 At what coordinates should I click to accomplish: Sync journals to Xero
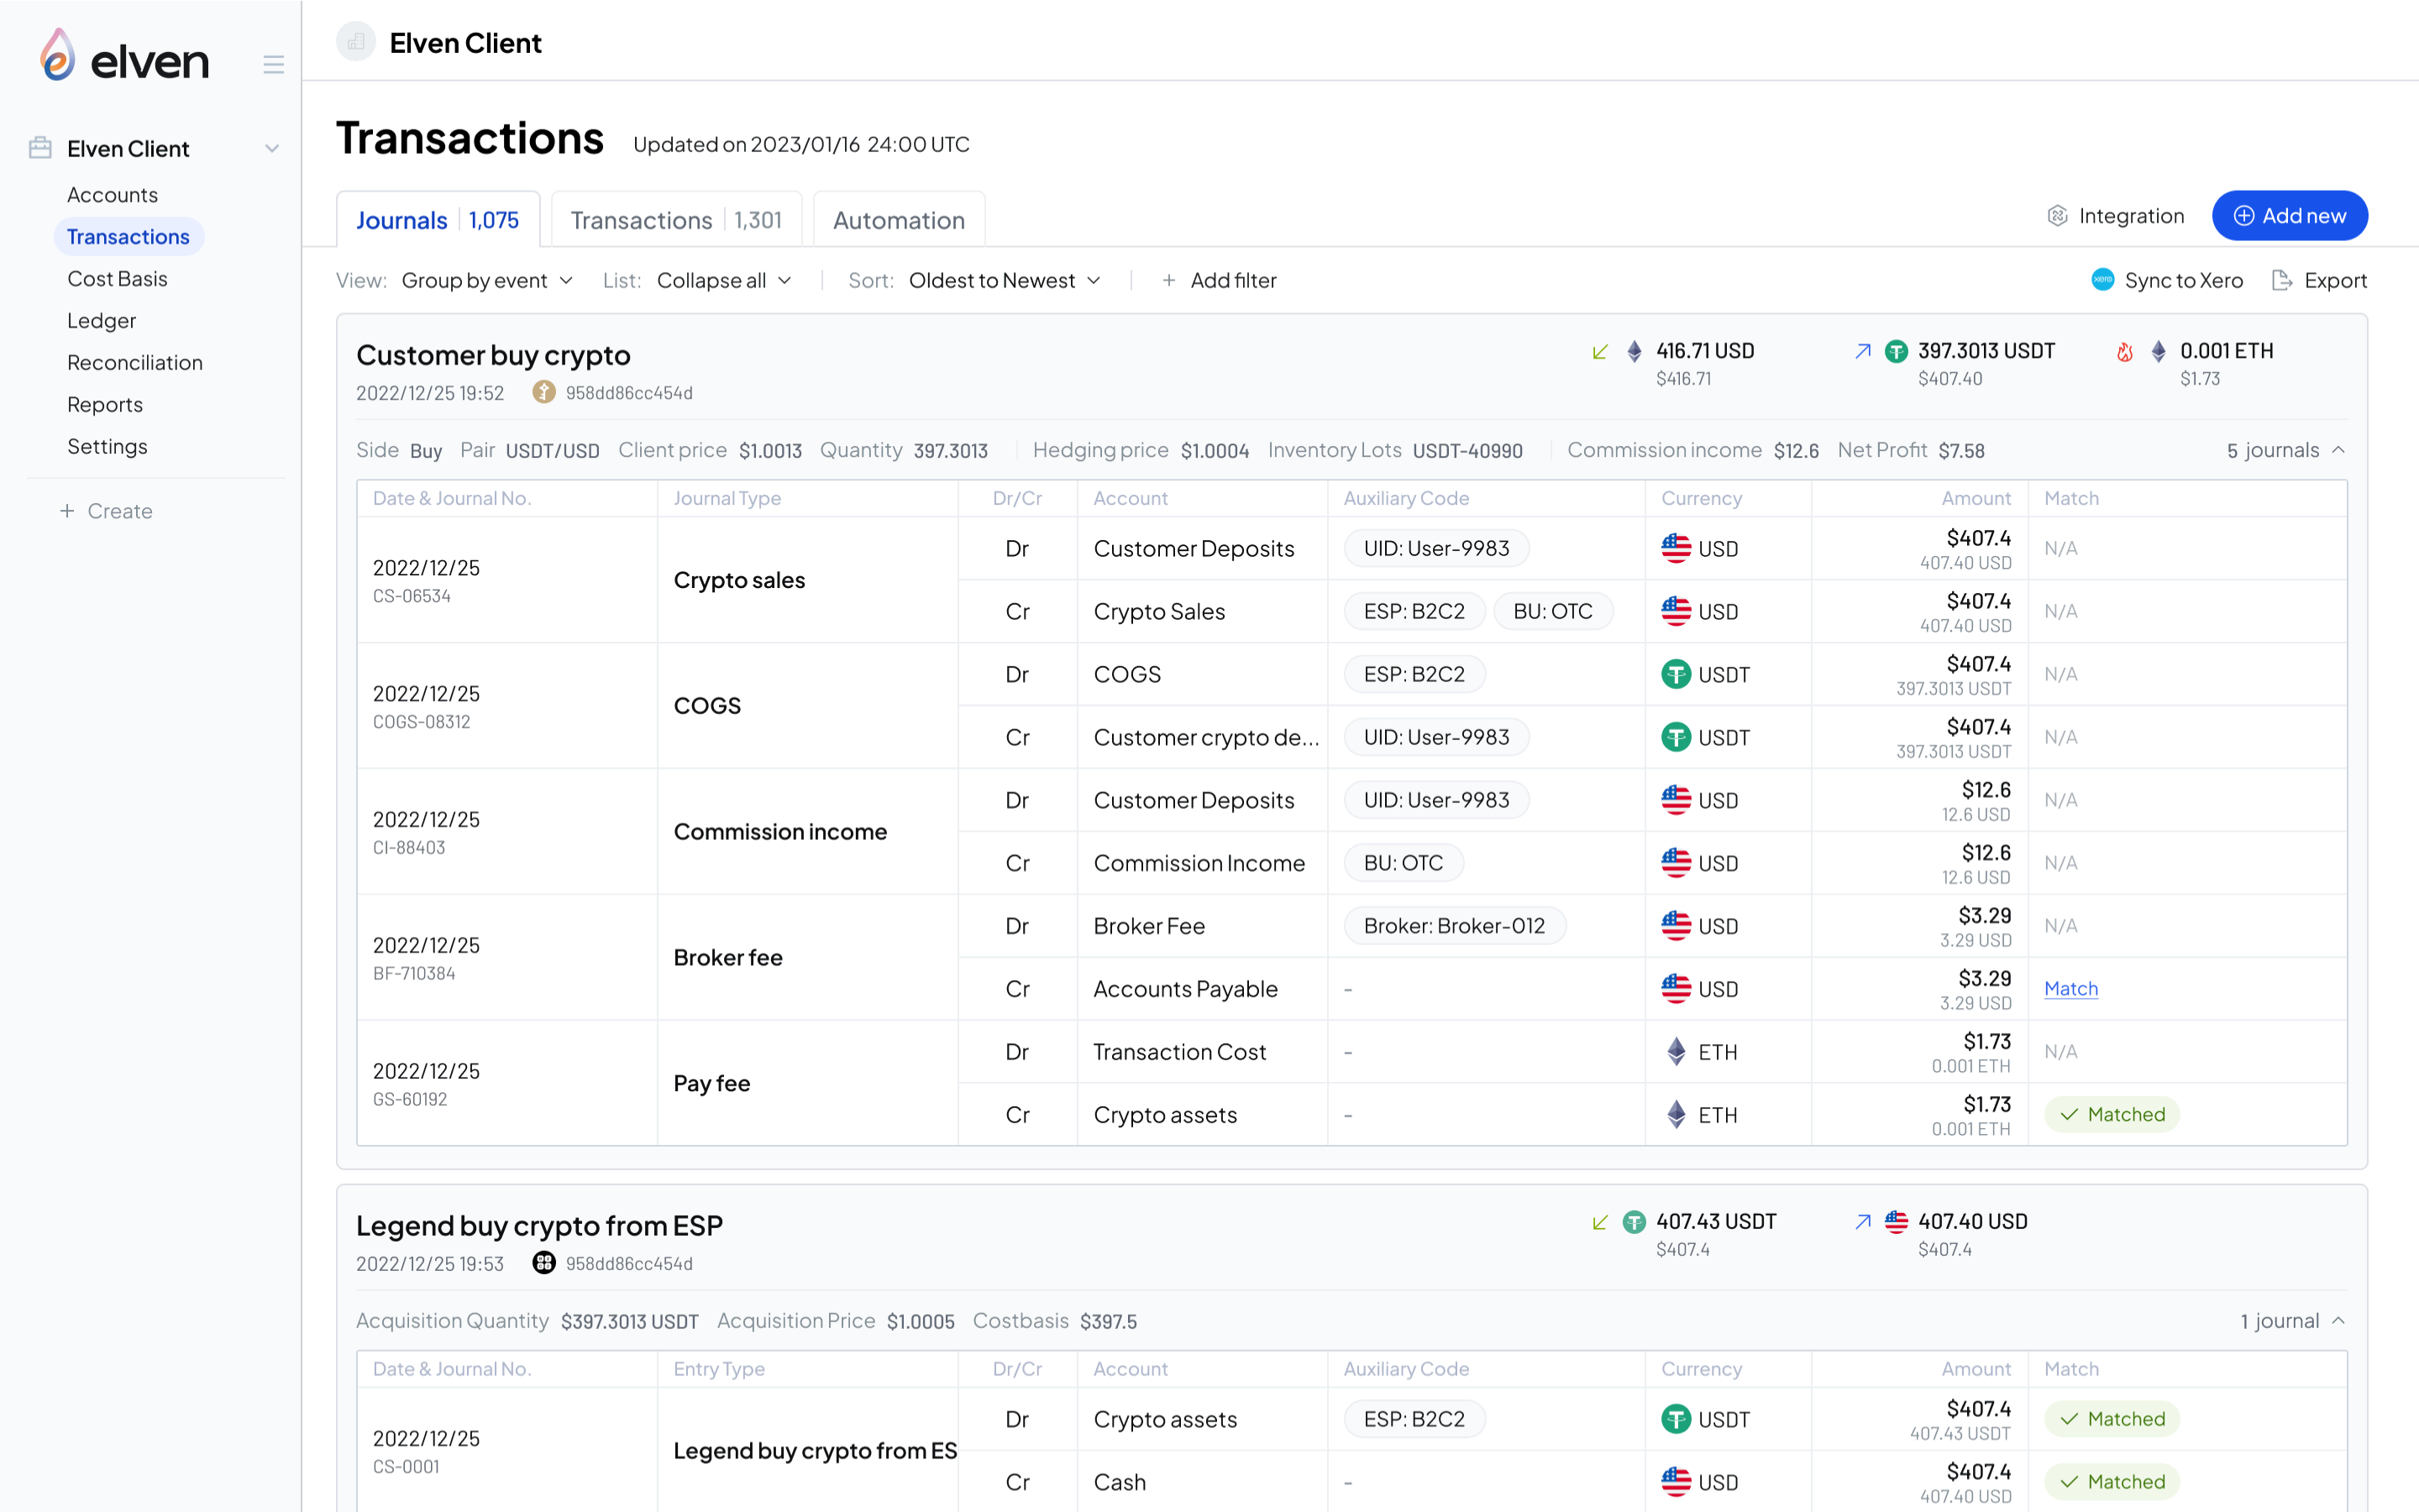tap(2165, 281)
